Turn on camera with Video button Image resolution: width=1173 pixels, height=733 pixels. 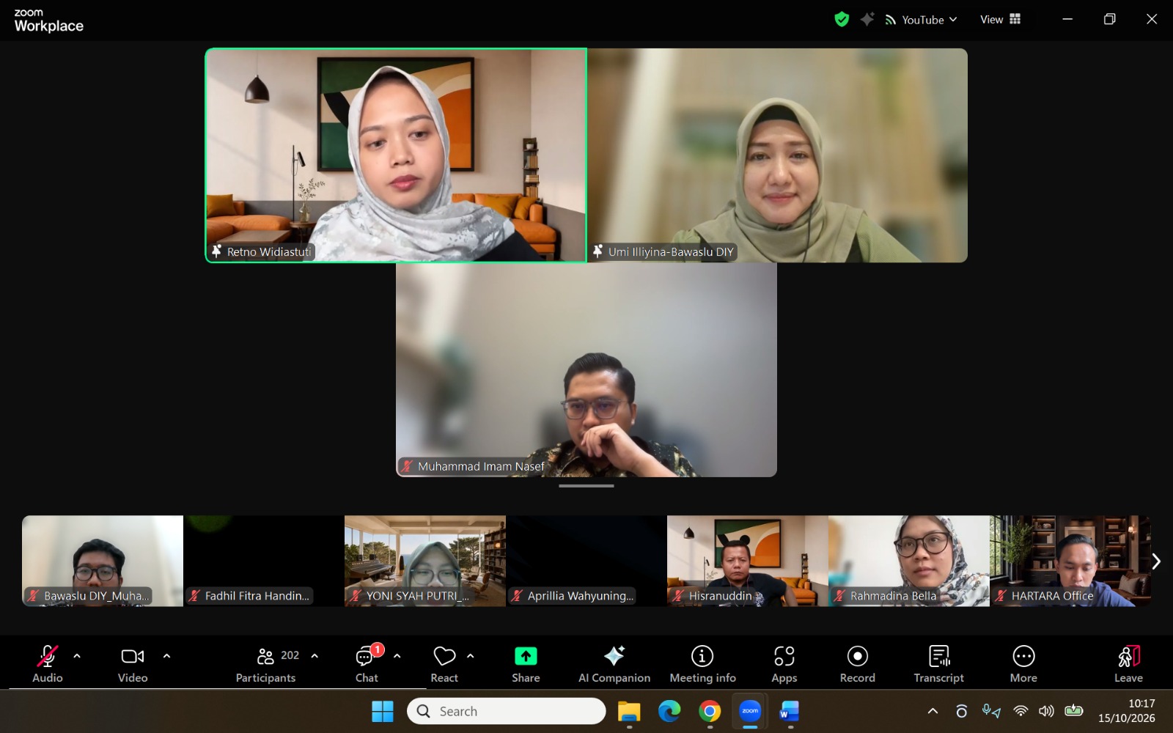pyautogui.click(x=133, y=663)
